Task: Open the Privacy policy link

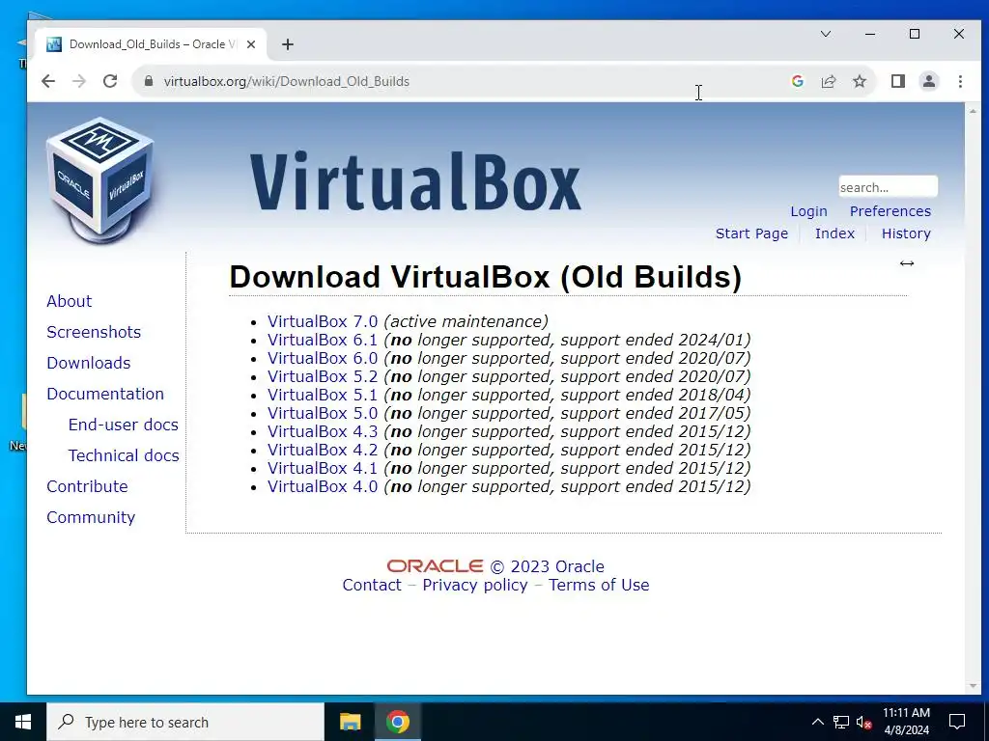Action: [x=475, y=585]
